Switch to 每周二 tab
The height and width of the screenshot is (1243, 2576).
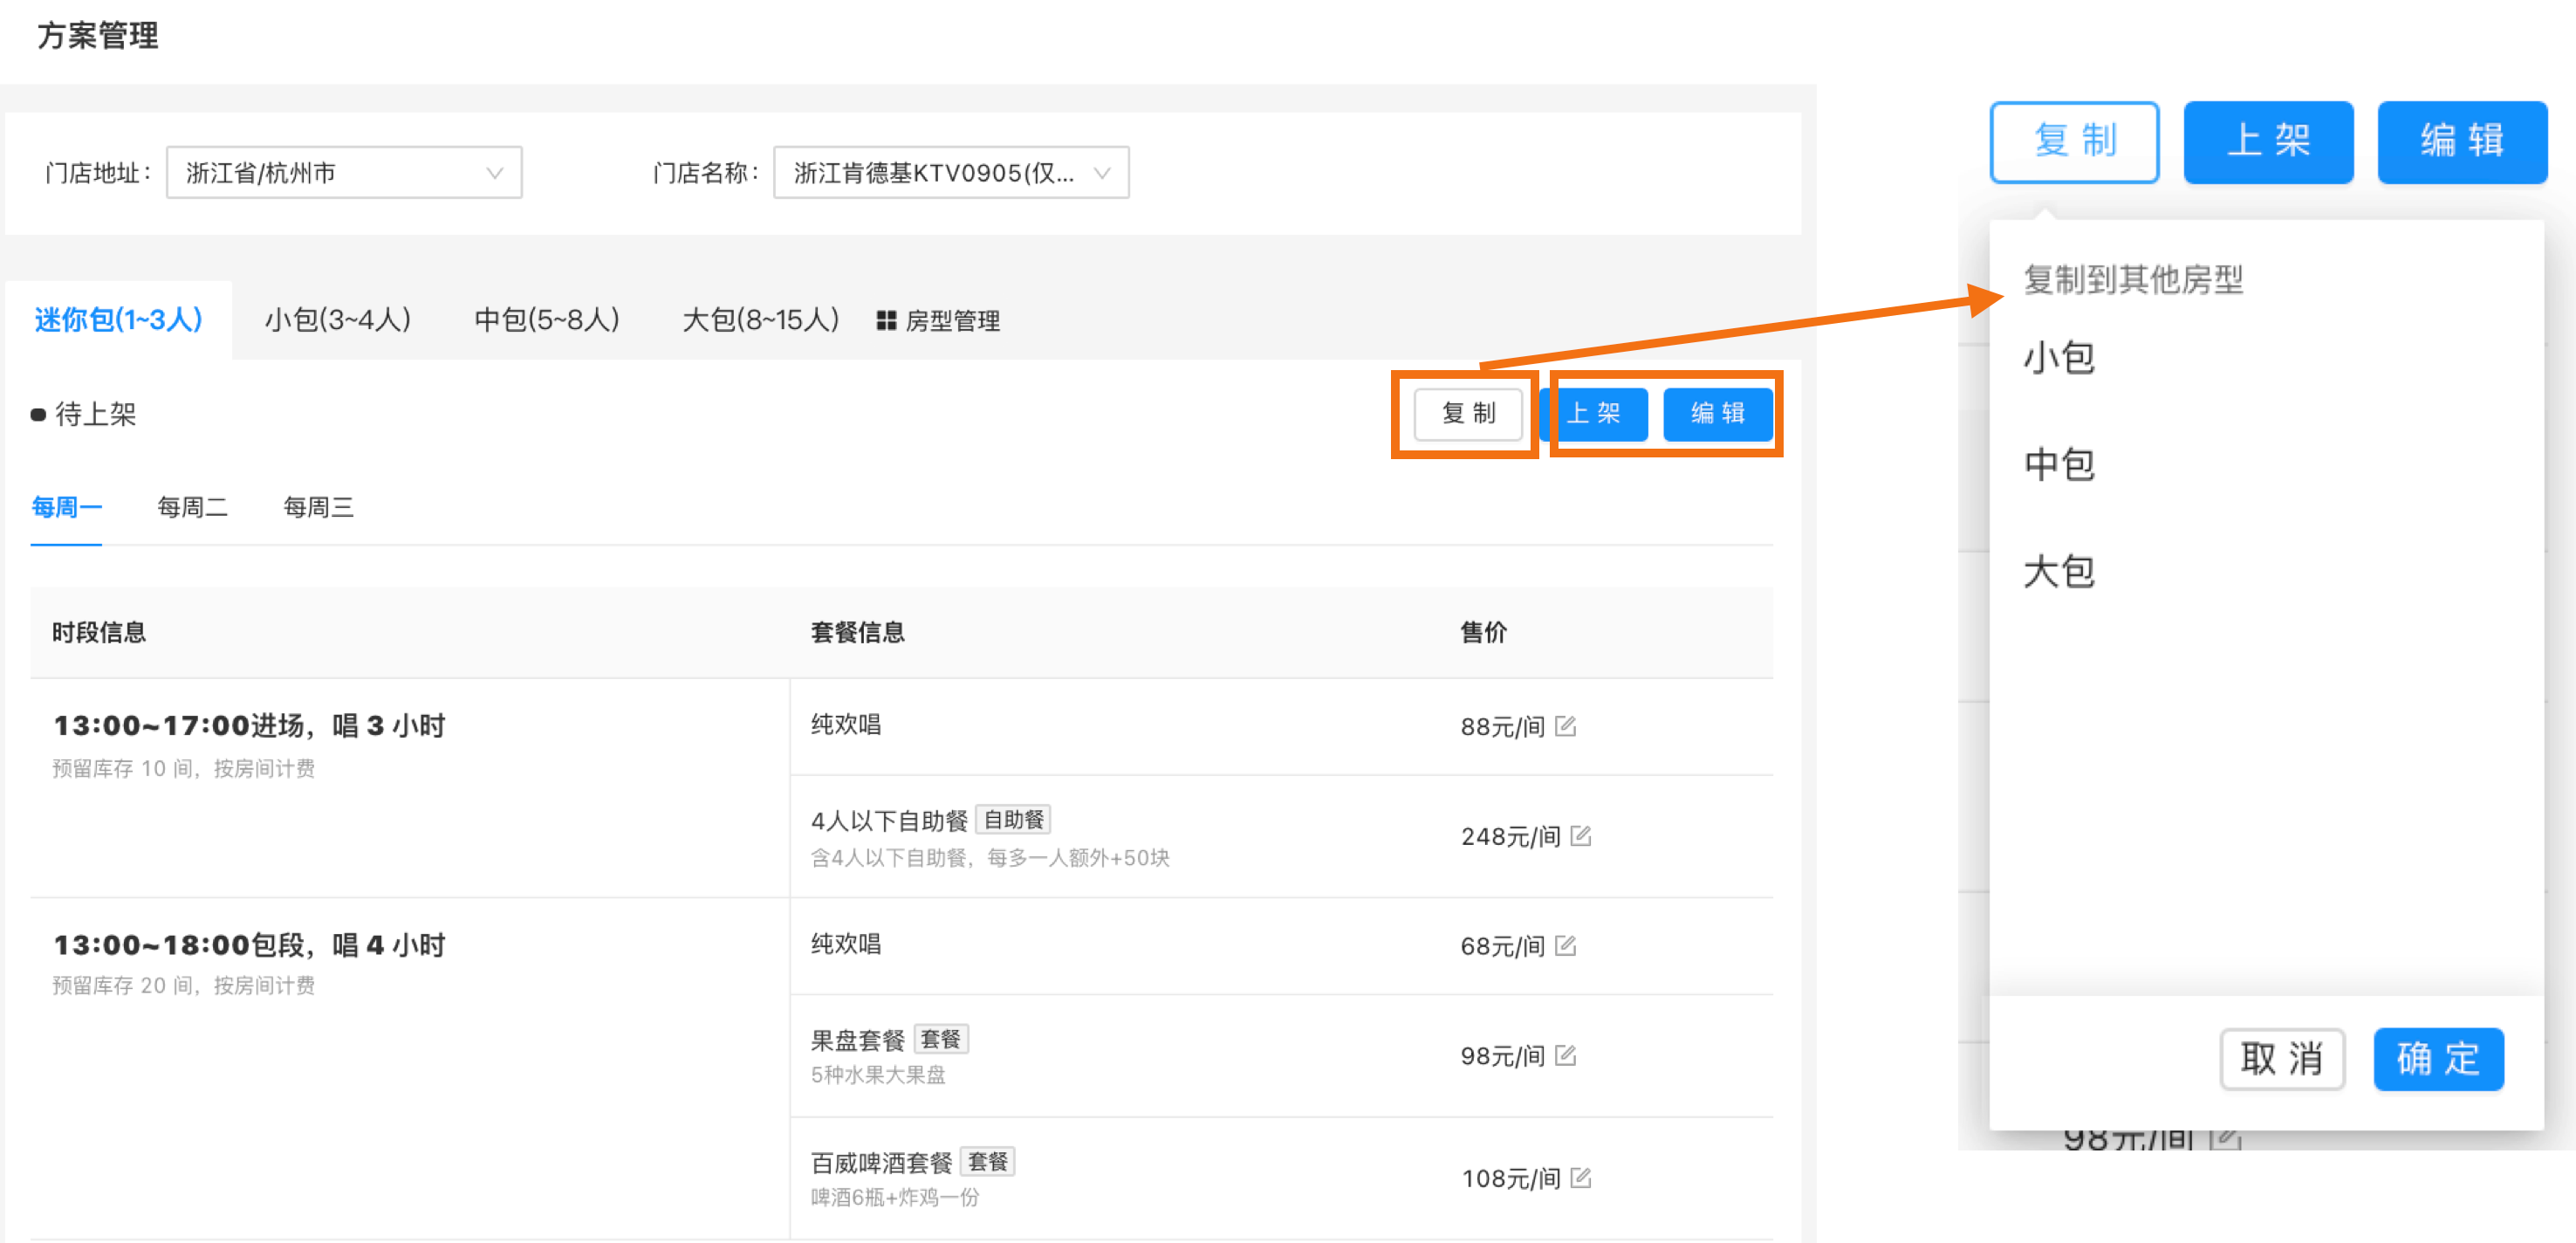point(192,508)
